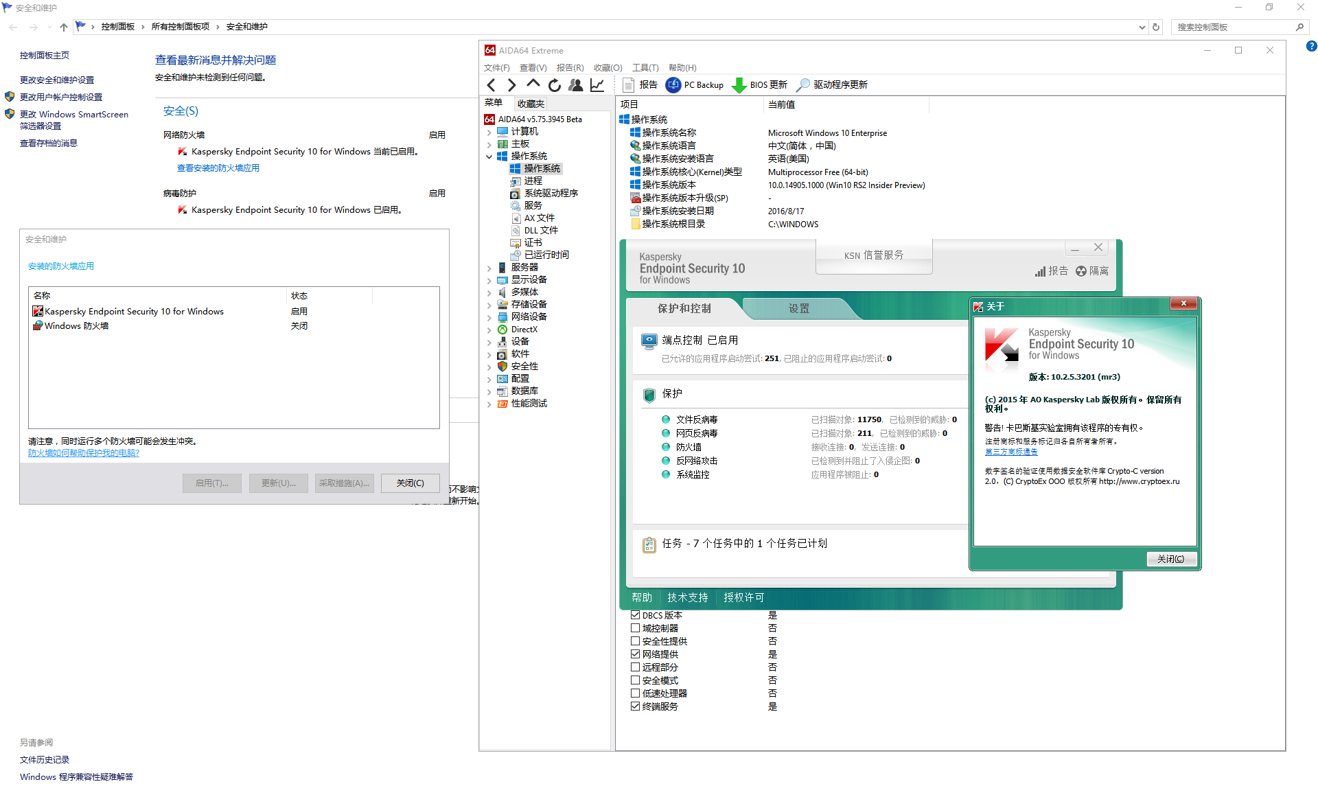Open Kaspersky 报告 reports icon
The height and width of the screenshot is (795, 1318).
[x=1051, y=271]
